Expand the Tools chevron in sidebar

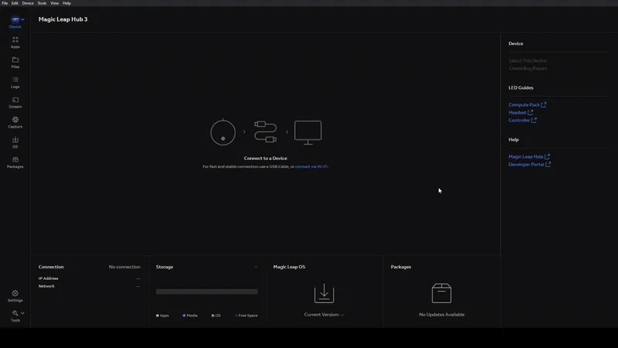[22, 313]
